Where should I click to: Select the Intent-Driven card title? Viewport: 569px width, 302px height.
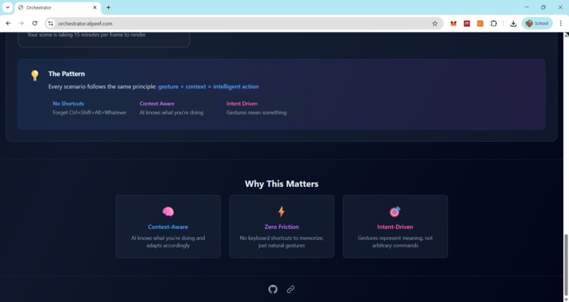(395, 227)
